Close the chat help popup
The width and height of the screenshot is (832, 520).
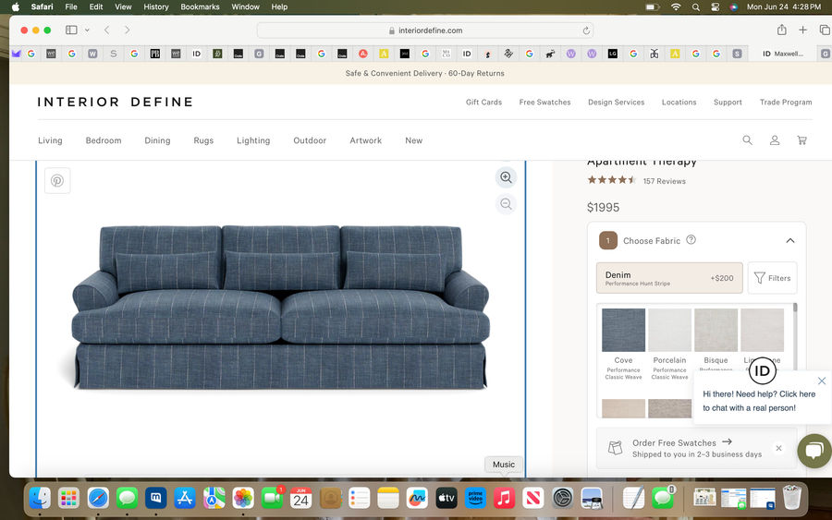[822, 381]
